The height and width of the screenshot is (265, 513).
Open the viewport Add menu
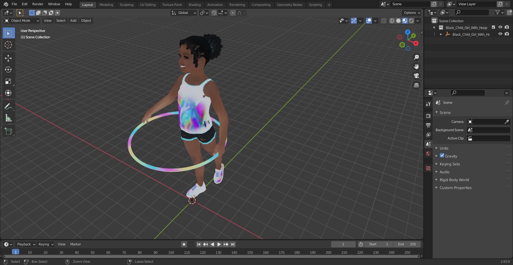73,21
